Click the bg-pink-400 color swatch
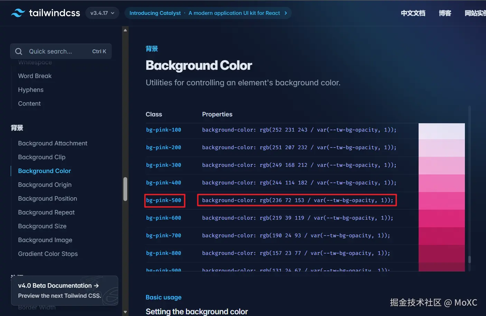Screen dimensions: 486x316 click(x=442, y=183)
